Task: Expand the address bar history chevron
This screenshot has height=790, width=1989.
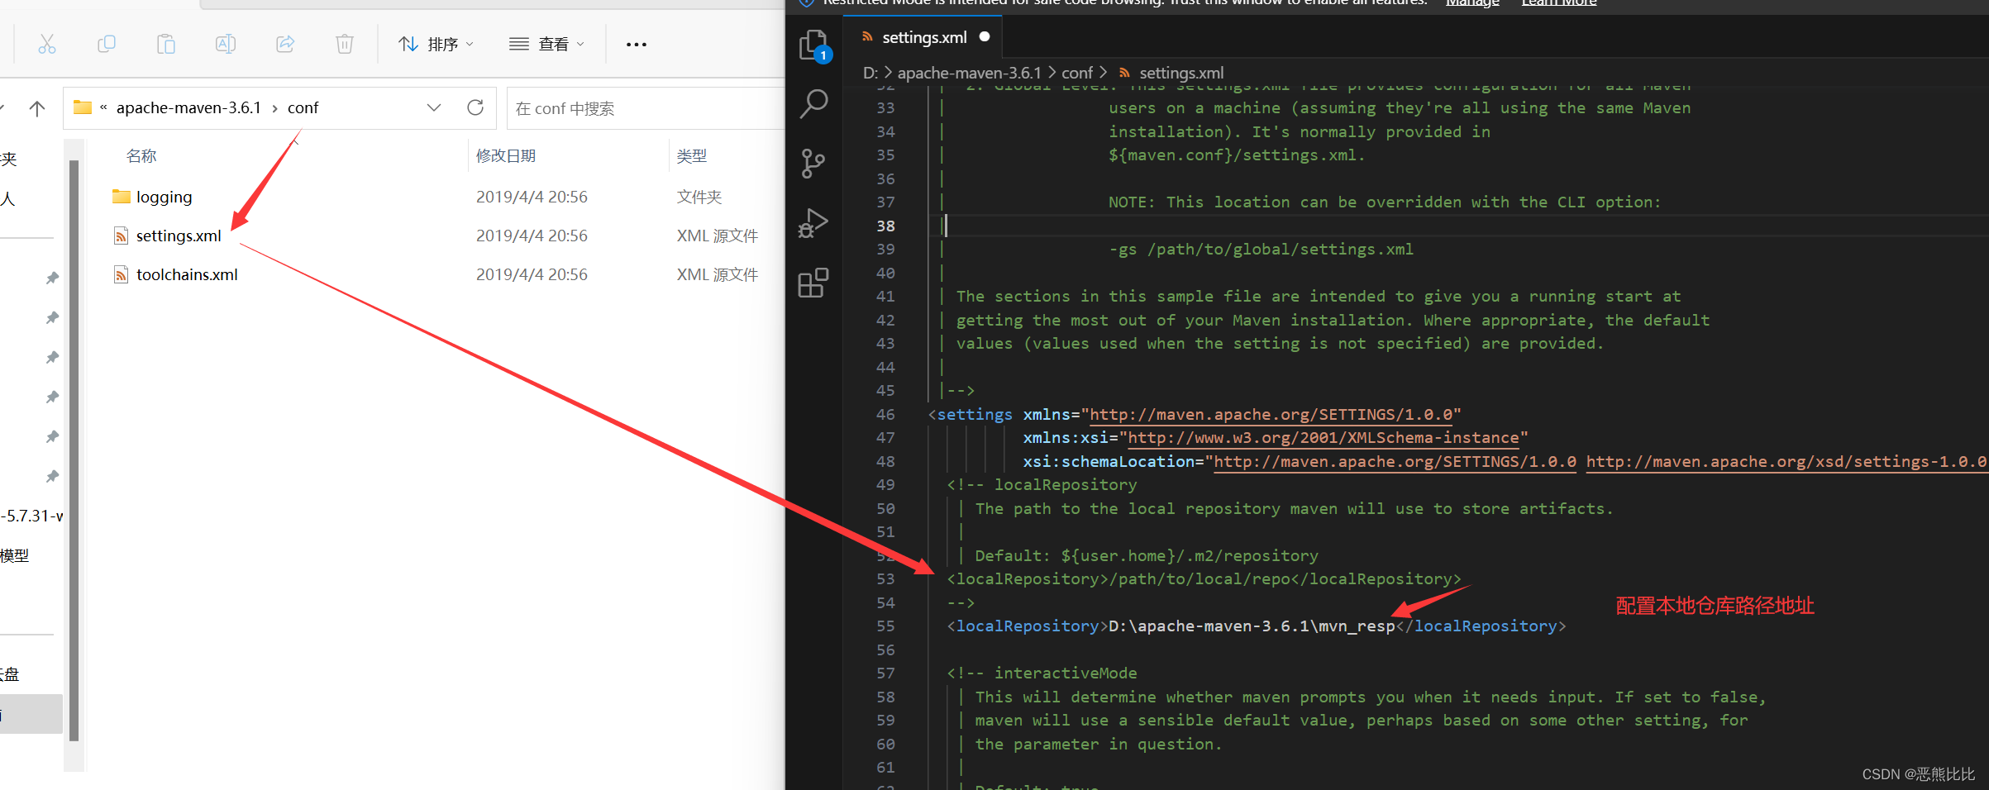Action: coord(434,107)
